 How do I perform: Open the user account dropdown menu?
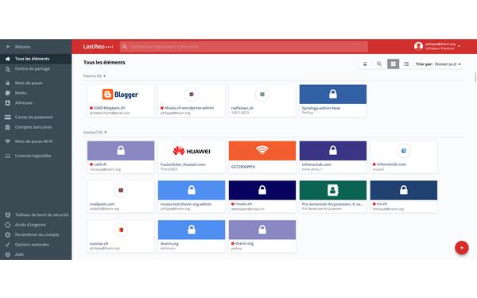[437, 46]
